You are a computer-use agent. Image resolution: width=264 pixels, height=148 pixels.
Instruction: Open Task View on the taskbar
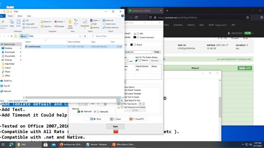pyautogui.click(x=3, y=144)
